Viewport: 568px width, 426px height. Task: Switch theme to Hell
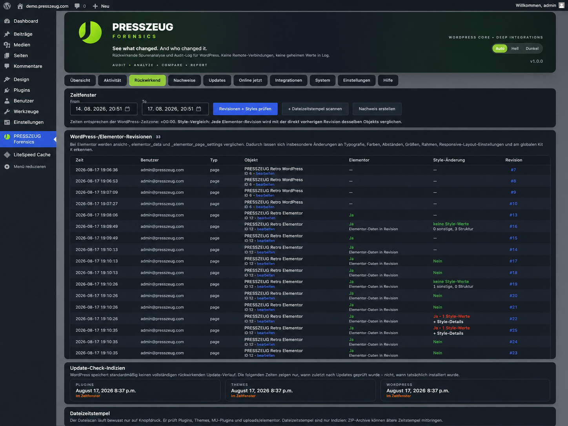coord(515,49)
